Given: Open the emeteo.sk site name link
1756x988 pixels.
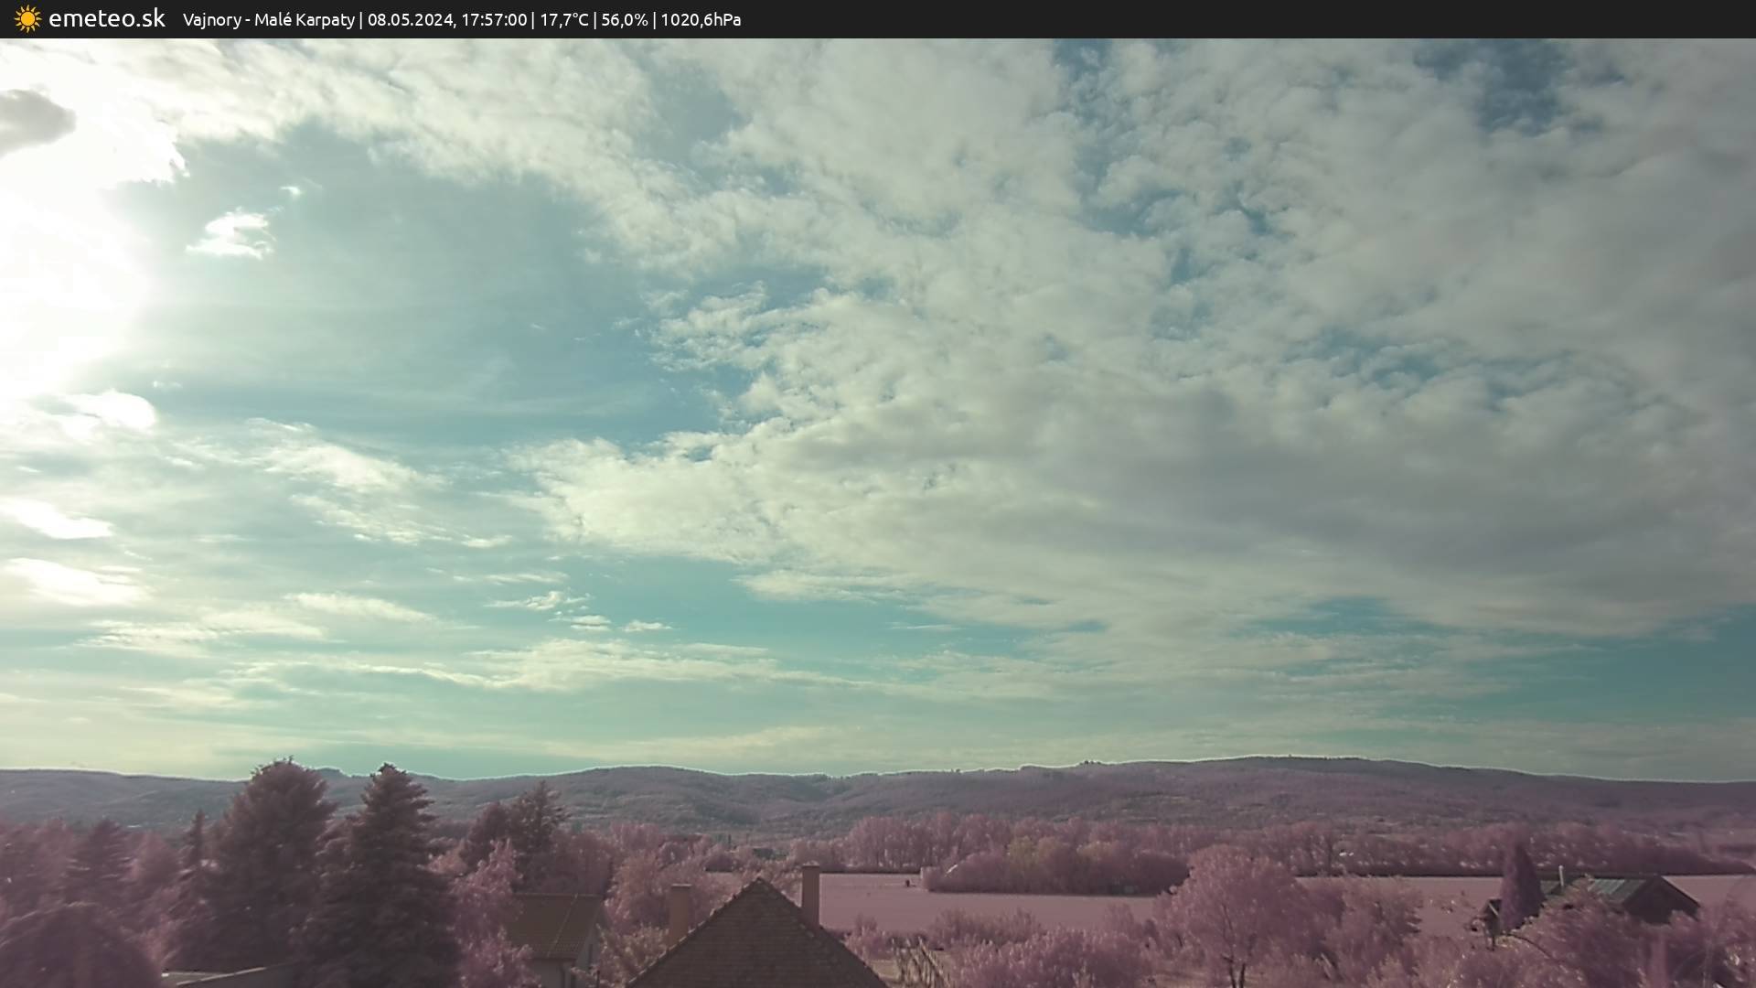Looking at the screenshot, I should tap(107, 19).
